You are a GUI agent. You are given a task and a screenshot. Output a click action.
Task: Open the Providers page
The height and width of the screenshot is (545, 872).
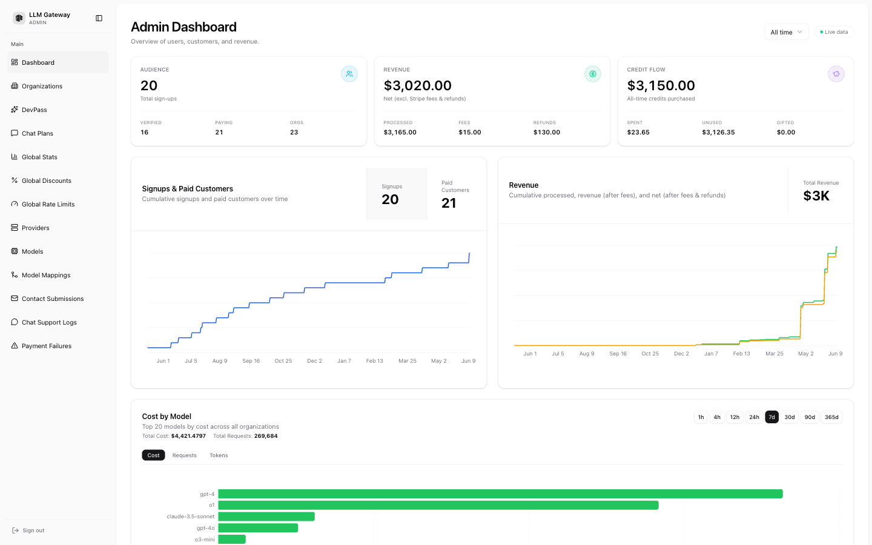(x=58, y=228)
